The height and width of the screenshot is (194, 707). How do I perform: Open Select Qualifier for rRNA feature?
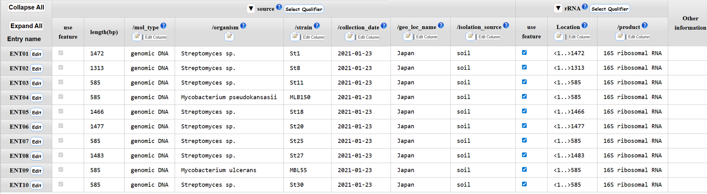[x=609, y=9]
